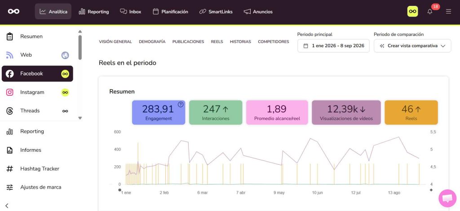
Task: Select Resumen in the sidebar
Action: click(x=37, y=37)
